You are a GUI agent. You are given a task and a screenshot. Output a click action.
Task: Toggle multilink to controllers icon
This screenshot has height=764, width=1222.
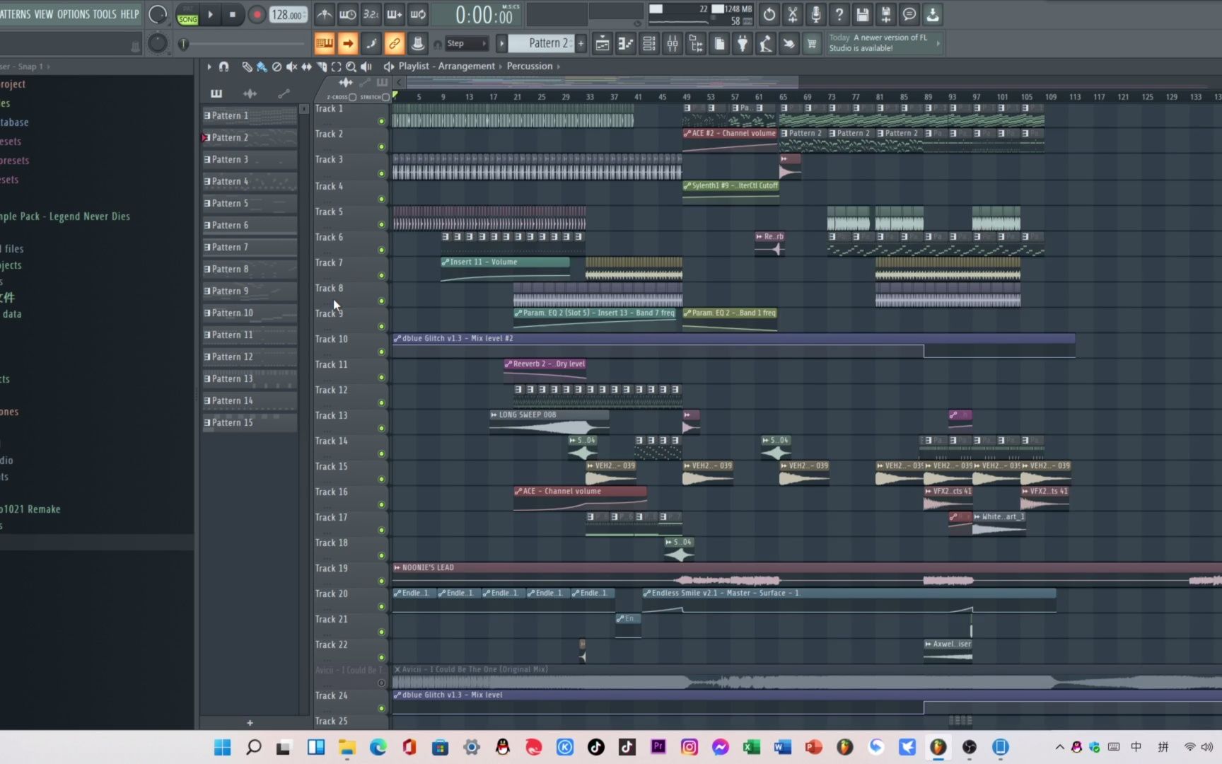tap(395, 44)
